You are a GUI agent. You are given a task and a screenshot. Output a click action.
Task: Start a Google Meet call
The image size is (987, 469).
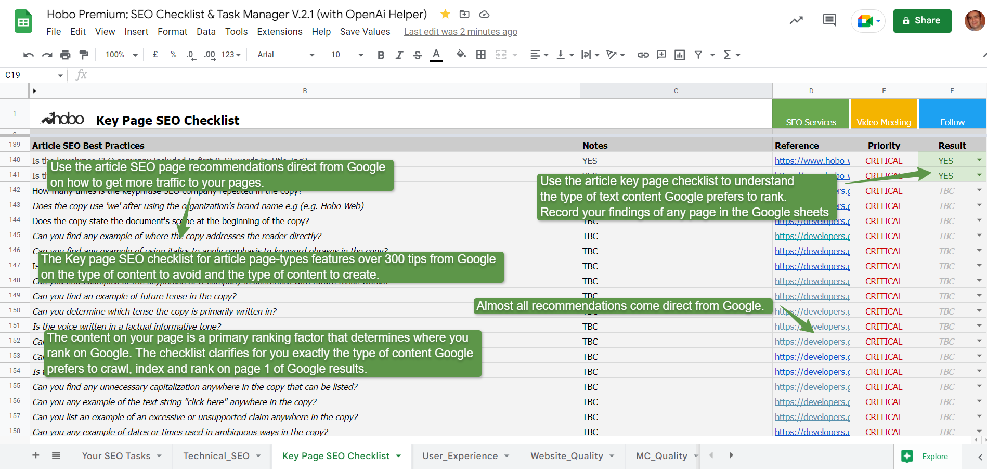[x=868, y=21]
